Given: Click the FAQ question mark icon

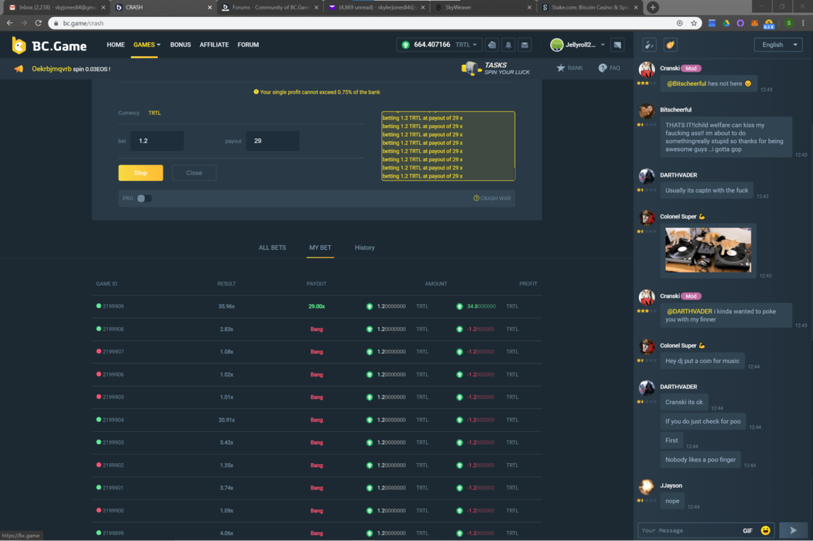Looking at the screenshot, I should (602, 68).
